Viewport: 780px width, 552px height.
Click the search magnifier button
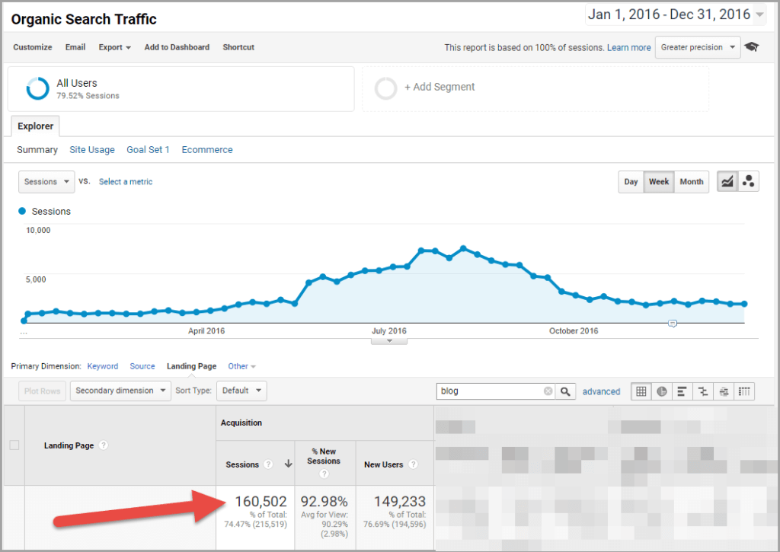click(x=565, y=391)
